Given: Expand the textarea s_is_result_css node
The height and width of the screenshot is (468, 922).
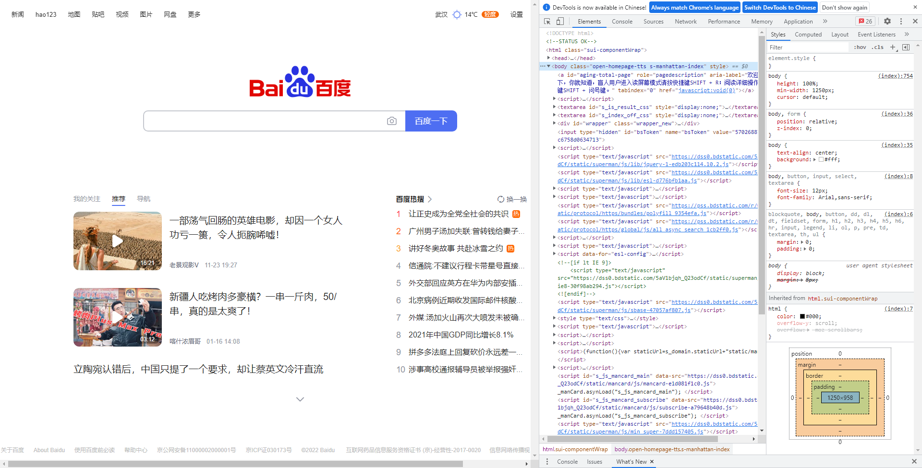Looking at the screenshot, I should tap(554, 107).
